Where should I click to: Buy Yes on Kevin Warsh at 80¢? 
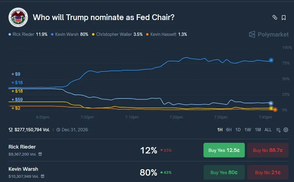point(224,172)
